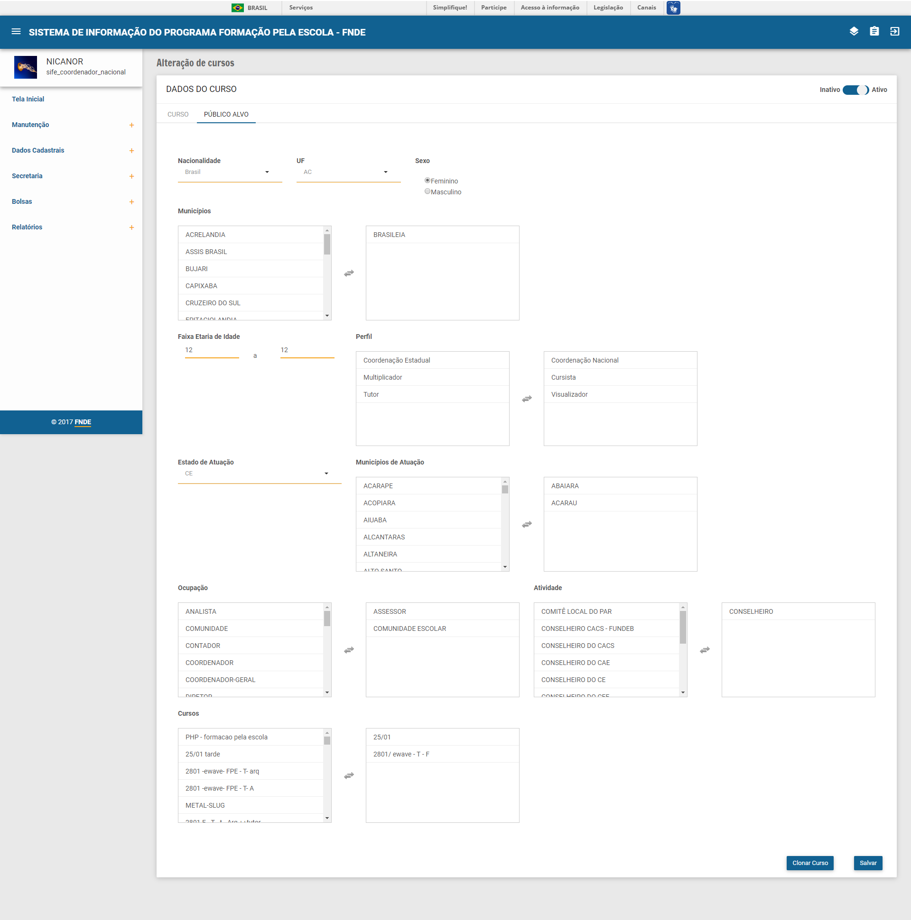Click the clipboard icon in header

coord(874,31)
